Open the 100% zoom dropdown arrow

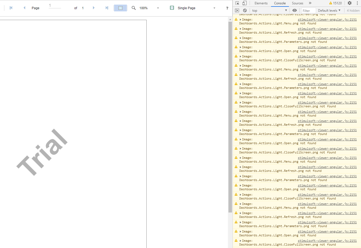coord(158,8)
